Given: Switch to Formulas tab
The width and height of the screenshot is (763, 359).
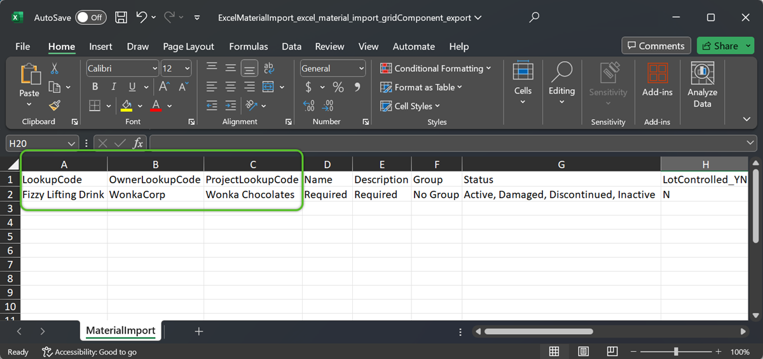Looking at the screenshot, I should [x=249, y=46].
